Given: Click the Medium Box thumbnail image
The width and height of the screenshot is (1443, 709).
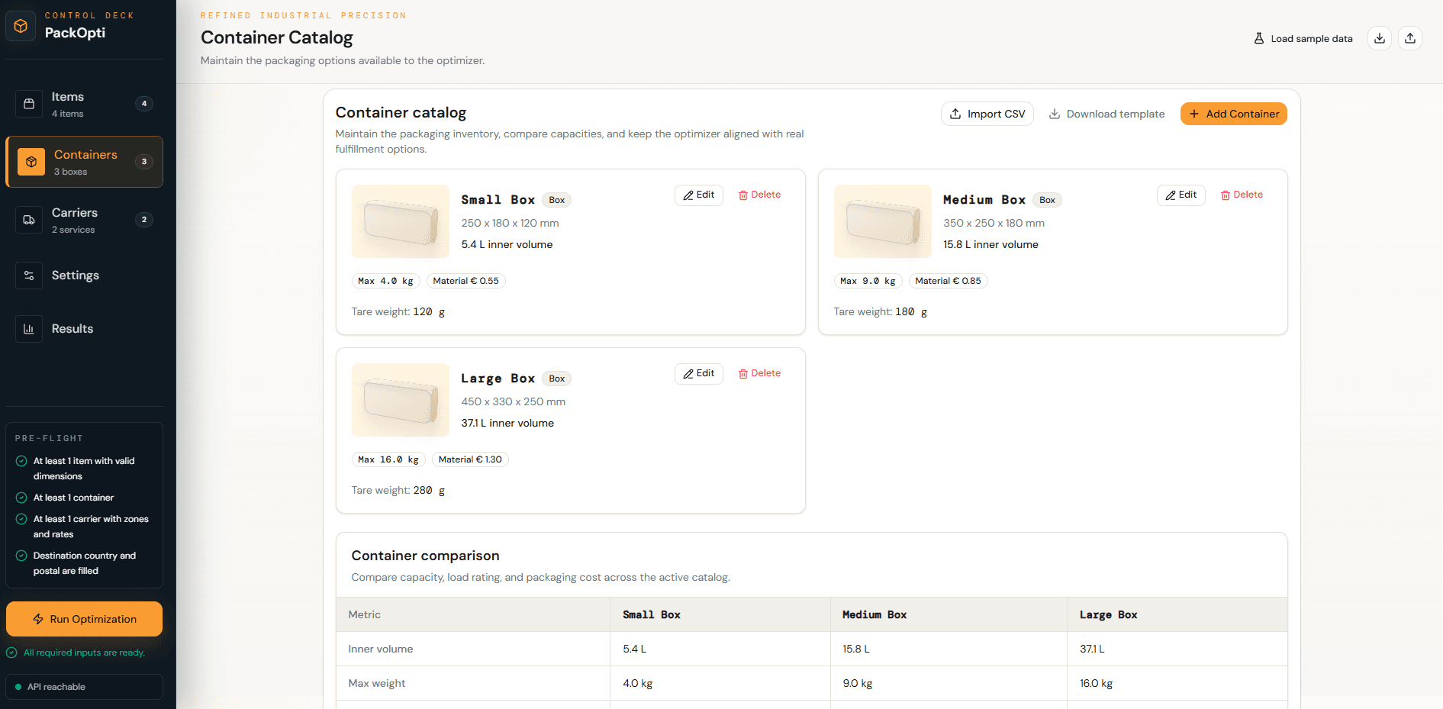Looking at the screenshot, I should tap(883, 221).
